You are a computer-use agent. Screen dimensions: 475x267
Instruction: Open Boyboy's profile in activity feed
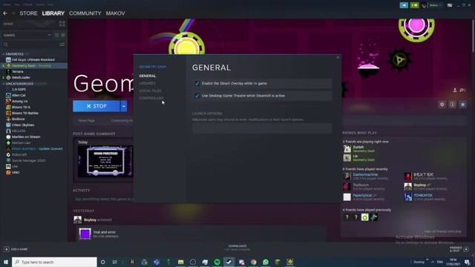[90, 220]
